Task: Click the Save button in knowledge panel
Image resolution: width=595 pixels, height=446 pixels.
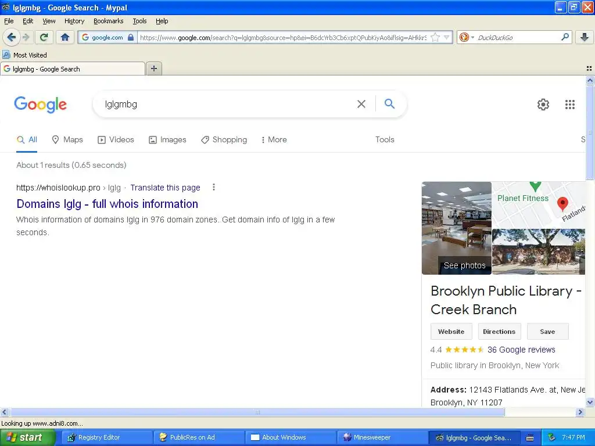Action: click(547, 332)
